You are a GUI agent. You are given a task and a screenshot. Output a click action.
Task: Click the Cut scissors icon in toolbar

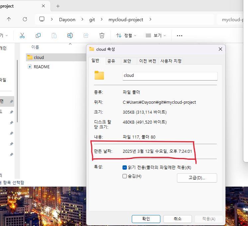(x=22, y=35)
